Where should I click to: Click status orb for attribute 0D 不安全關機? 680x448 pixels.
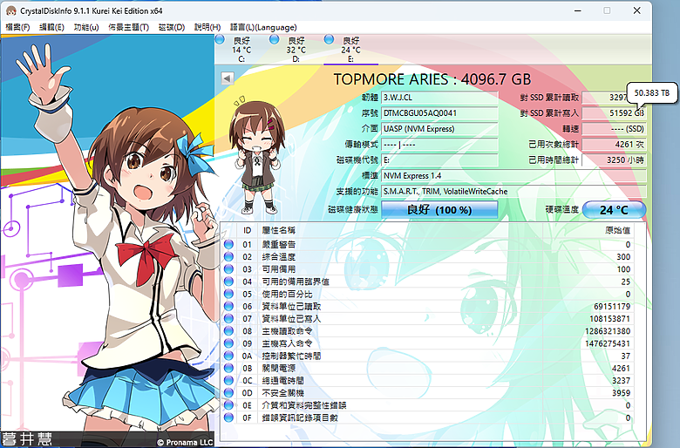228,392
